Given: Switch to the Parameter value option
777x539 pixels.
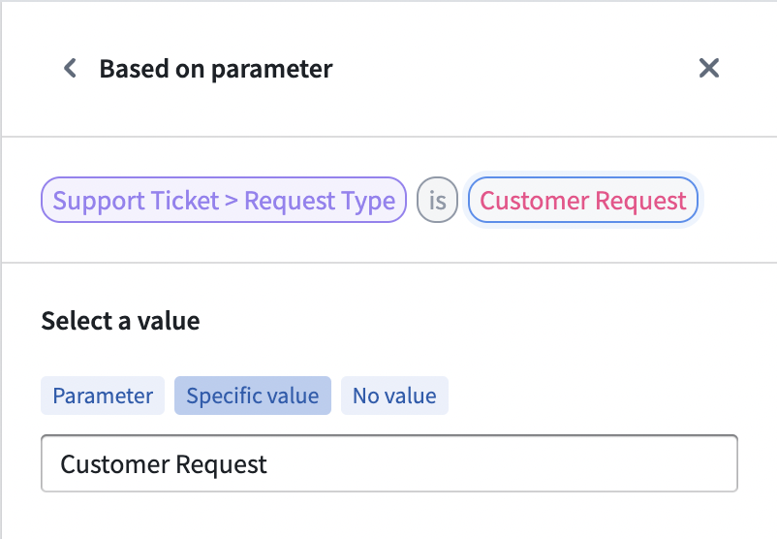Looking at the screenshot, I should point(103,396).
